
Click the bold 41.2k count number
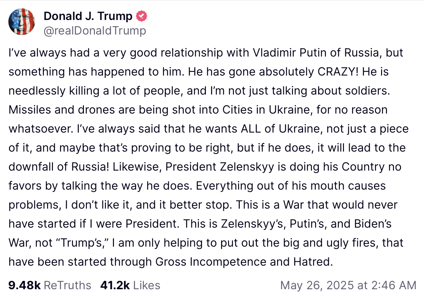(115, 285)
